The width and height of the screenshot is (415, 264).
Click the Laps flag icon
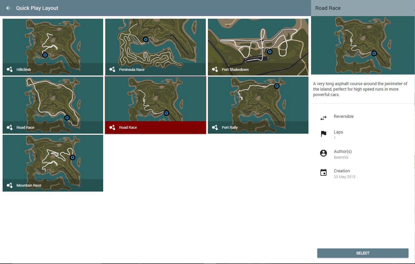click(x=323, y=134)
